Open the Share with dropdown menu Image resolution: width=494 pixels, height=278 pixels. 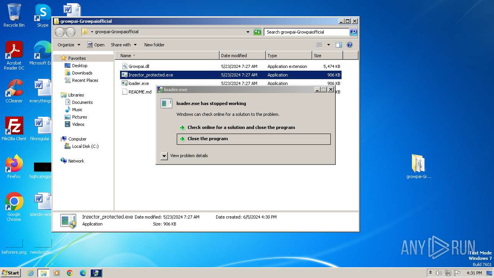(123, 45)
